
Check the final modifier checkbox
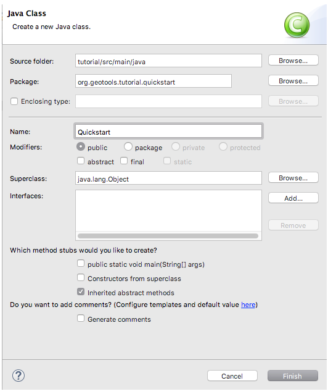124,161
